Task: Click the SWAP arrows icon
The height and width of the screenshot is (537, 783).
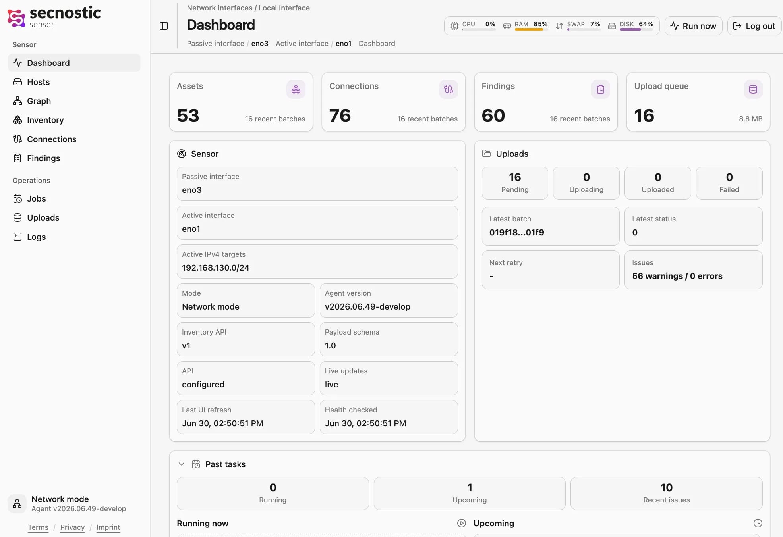Action: 559,26
